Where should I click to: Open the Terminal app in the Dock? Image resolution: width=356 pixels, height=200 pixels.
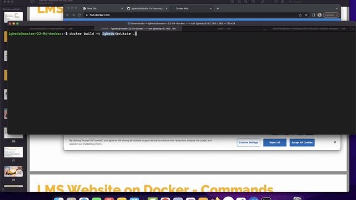266,199
